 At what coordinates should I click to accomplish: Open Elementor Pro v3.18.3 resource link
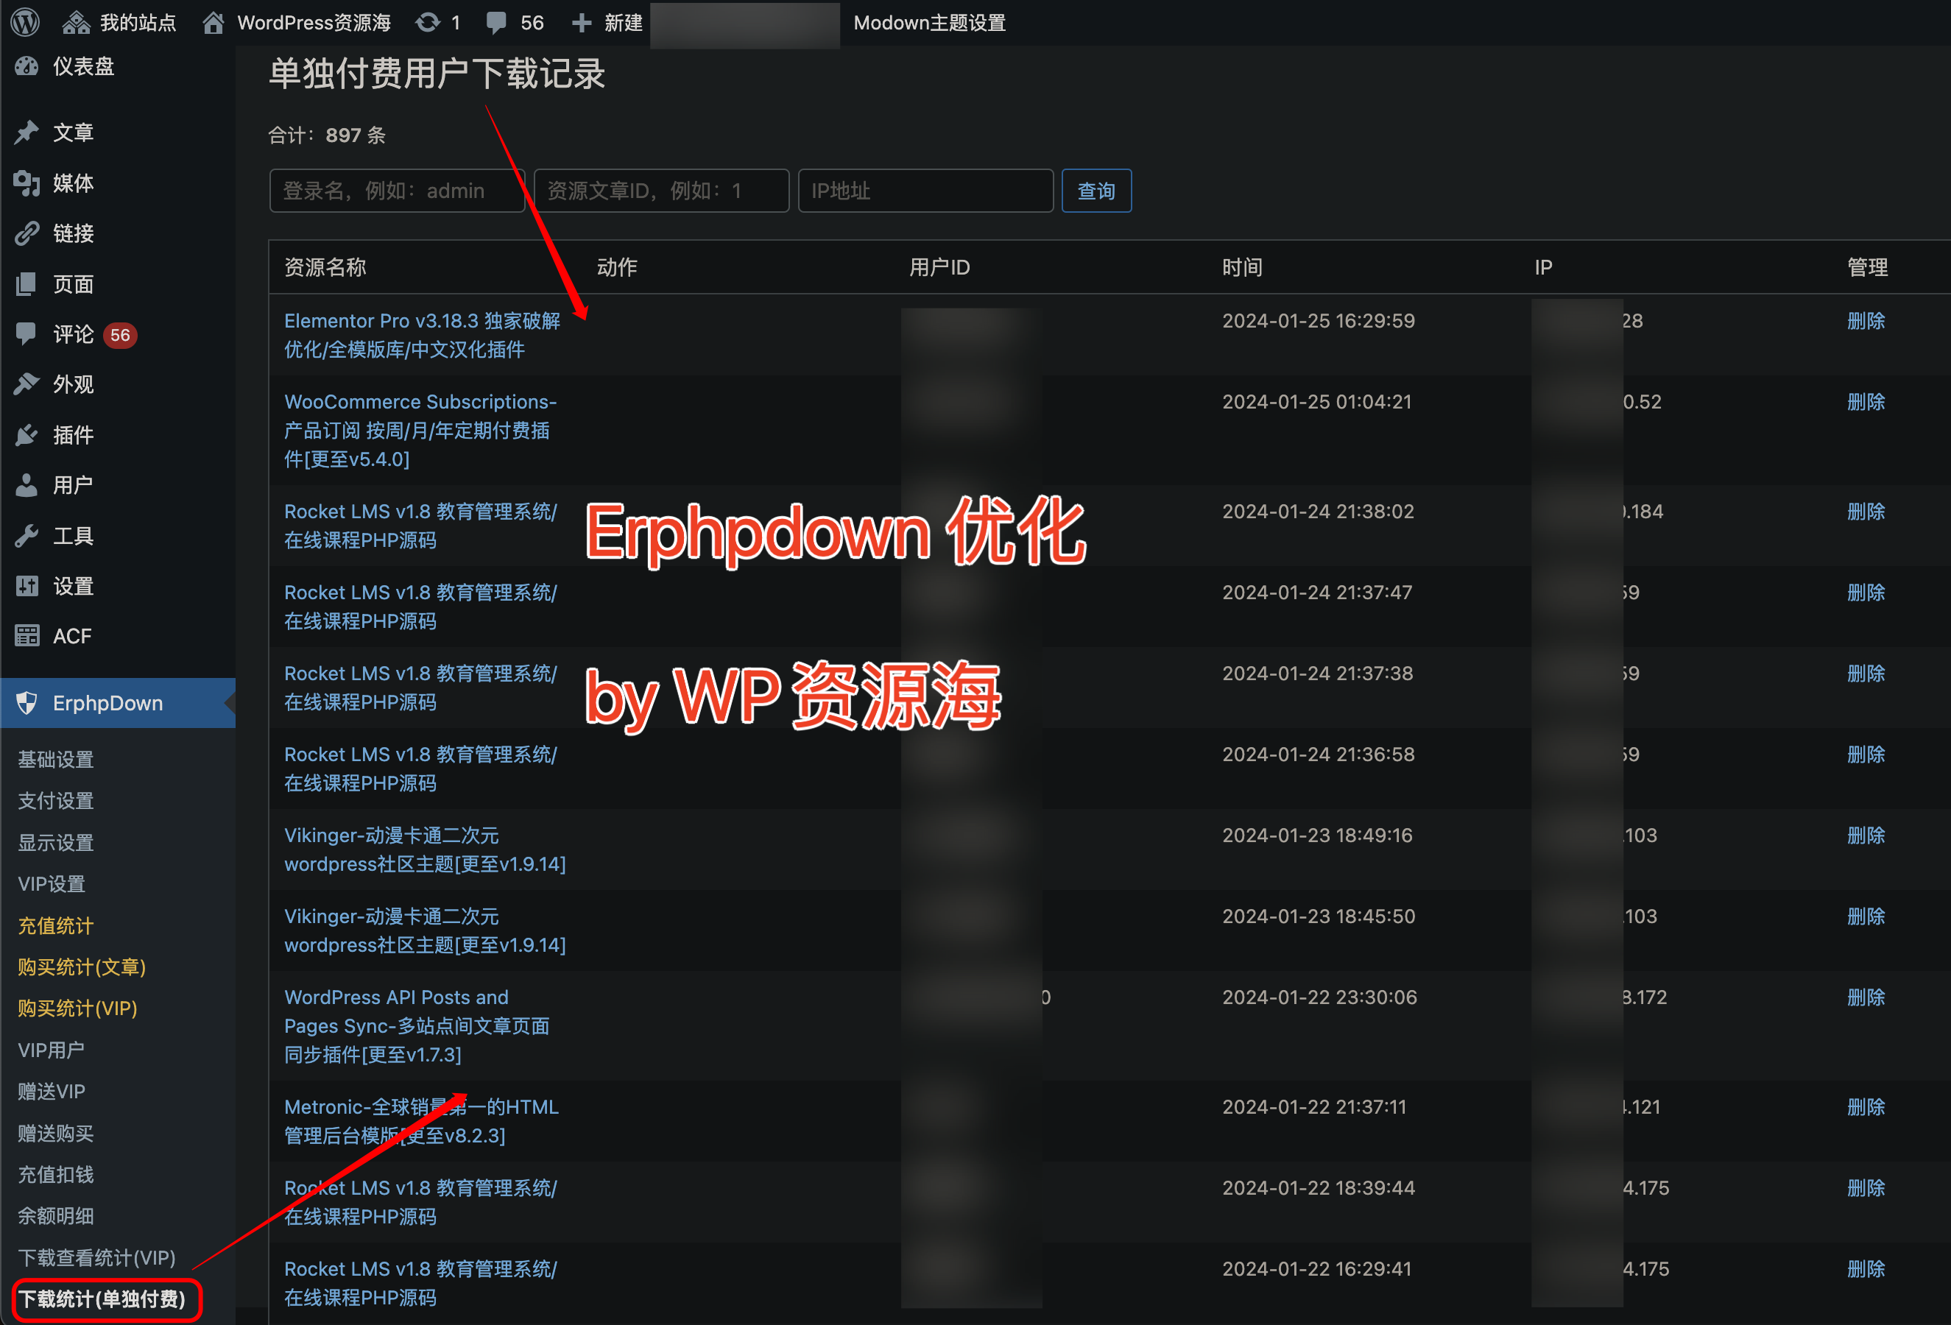[421, 335]
